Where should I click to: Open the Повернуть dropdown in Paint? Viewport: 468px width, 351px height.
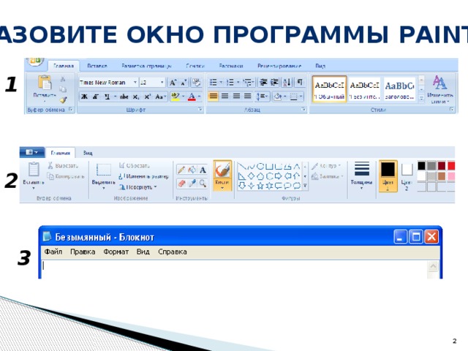point(138,187)
